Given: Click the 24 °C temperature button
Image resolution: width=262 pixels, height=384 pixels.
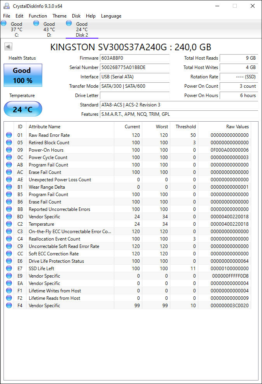Looking at the screenshot, I should (x=23, y=109).
